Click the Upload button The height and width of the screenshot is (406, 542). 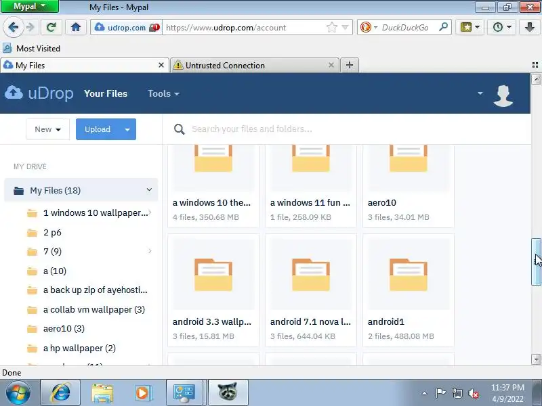pos(98,129)
